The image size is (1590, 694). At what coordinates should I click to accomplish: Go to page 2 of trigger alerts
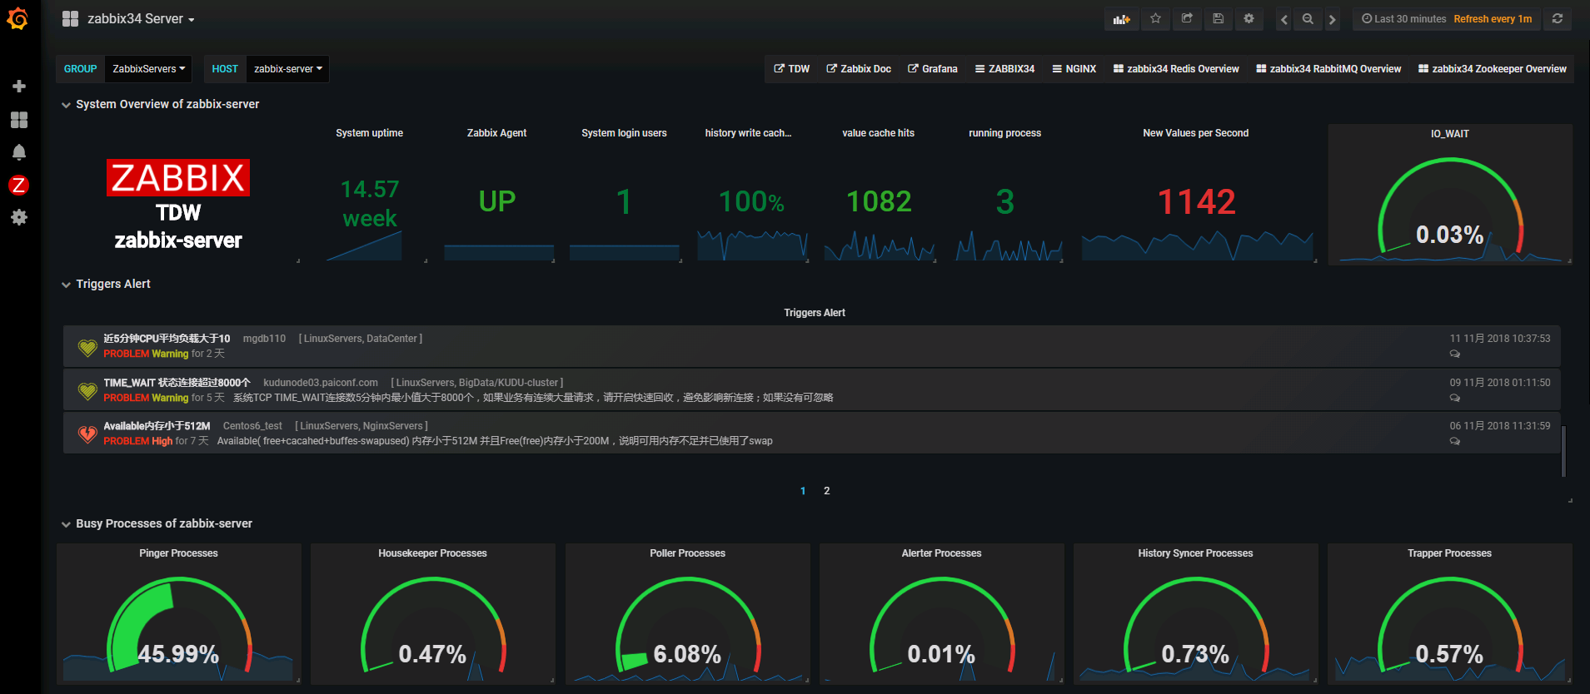coord(827,491)
